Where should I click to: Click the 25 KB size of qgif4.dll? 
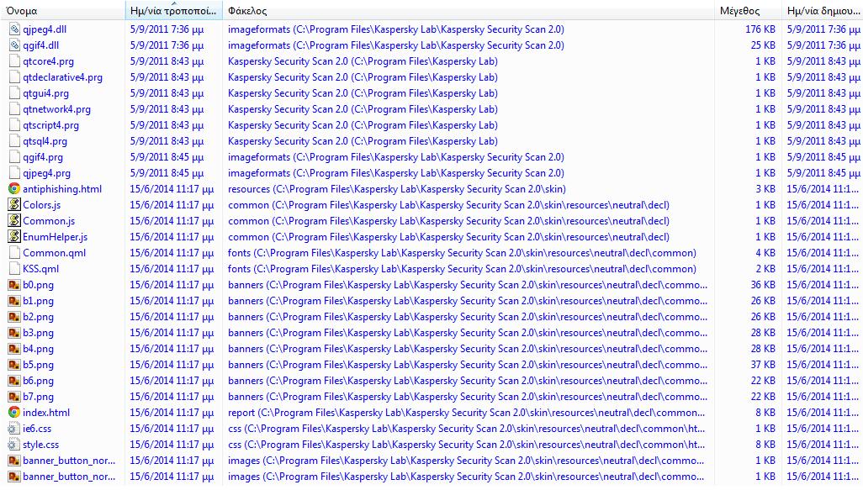tap(763, 45)
